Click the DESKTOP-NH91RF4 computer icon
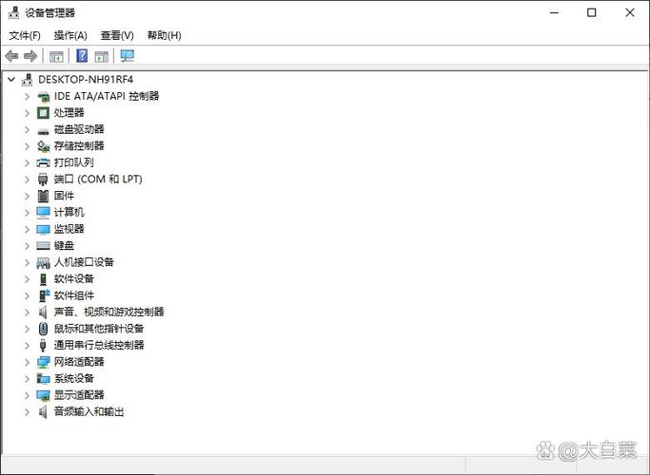 tap(28, 80)
